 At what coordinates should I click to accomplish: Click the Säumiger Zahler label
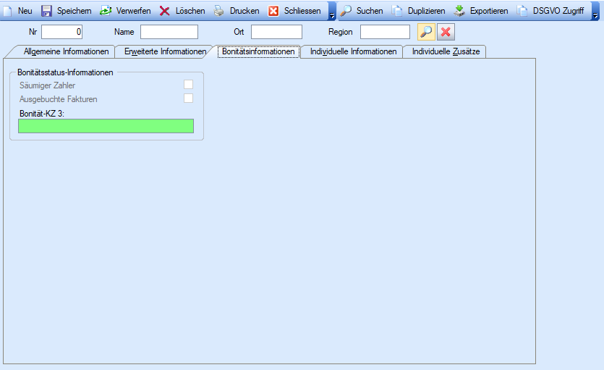[48, 85]
